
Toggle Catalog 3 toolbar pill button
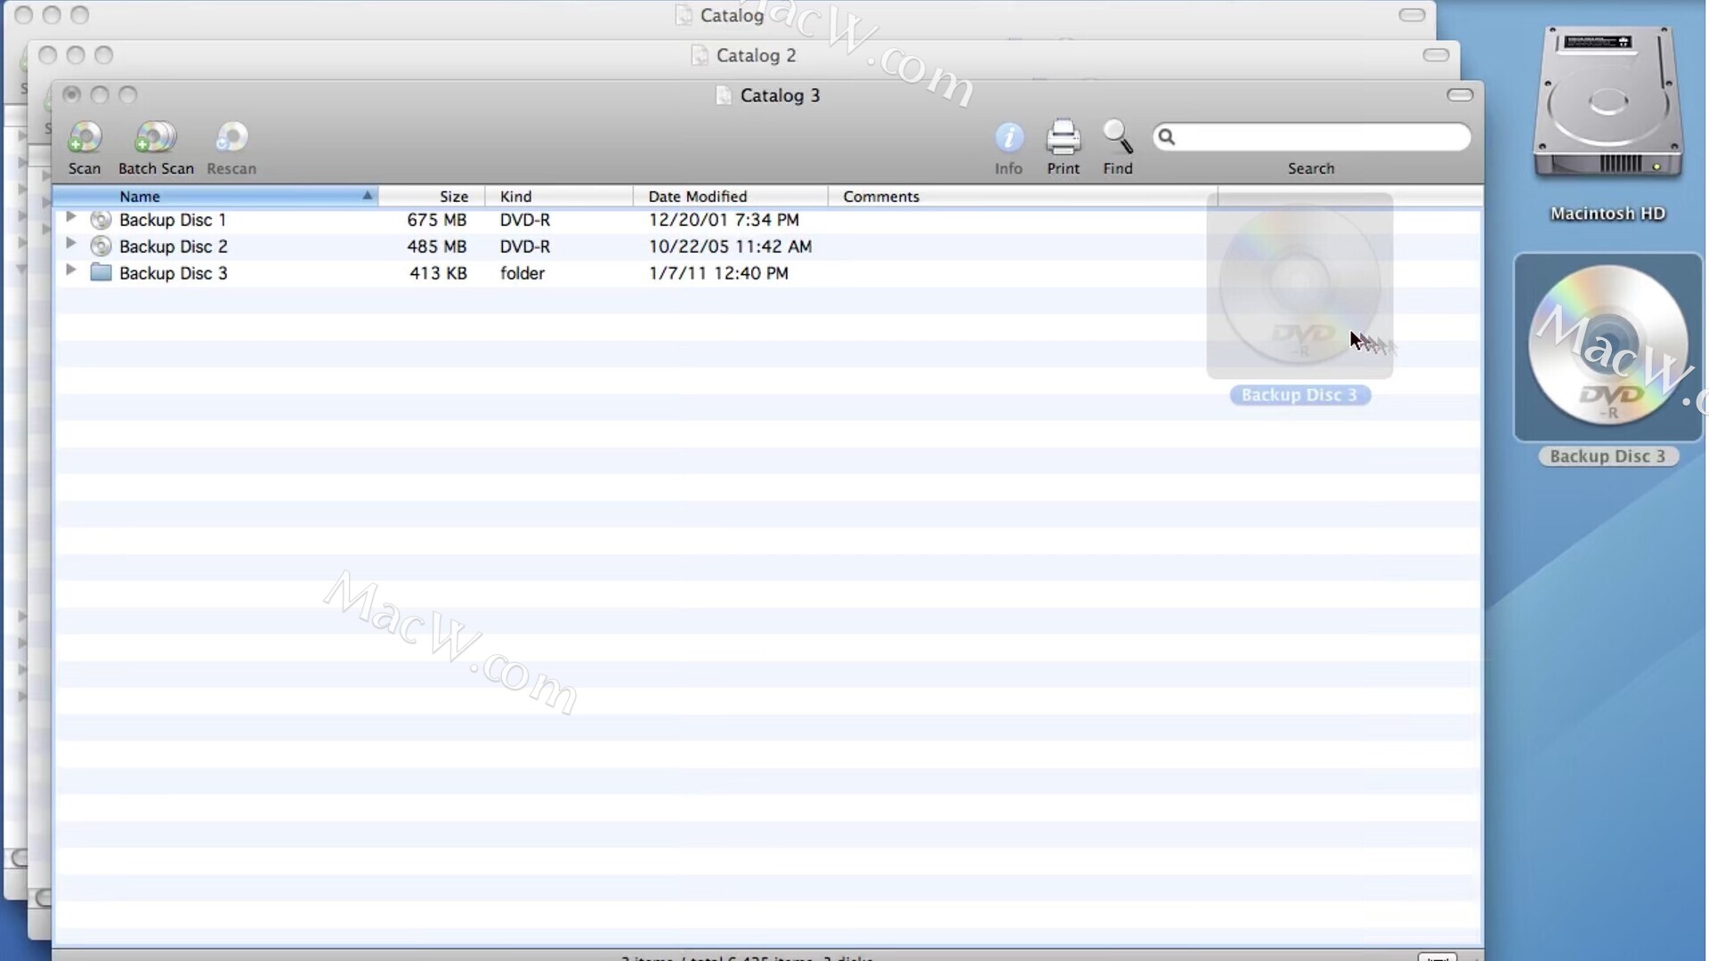[1460, 95]
